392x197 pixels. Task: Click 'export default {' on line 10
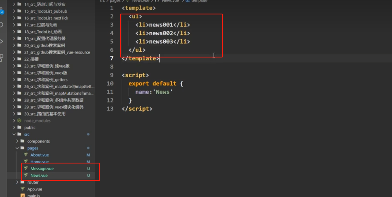[x=156, y=83]
